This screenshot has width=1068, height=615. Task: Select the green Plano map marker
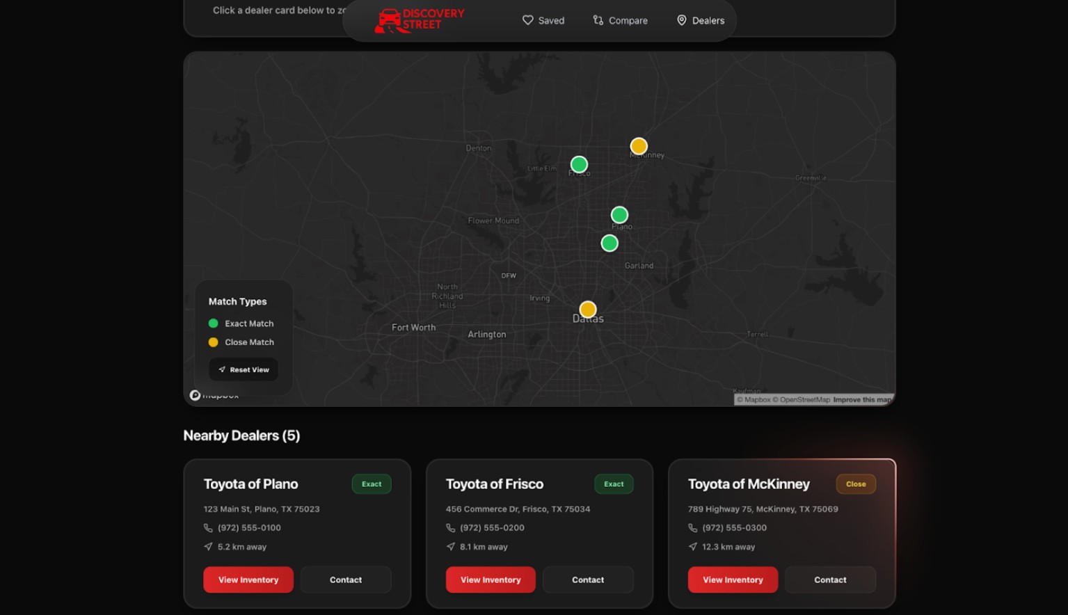[619, 215]
